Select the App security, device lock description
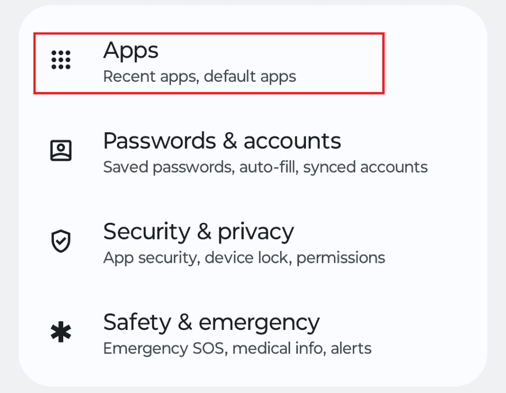 pyautogui.click(x=244, y=257)
